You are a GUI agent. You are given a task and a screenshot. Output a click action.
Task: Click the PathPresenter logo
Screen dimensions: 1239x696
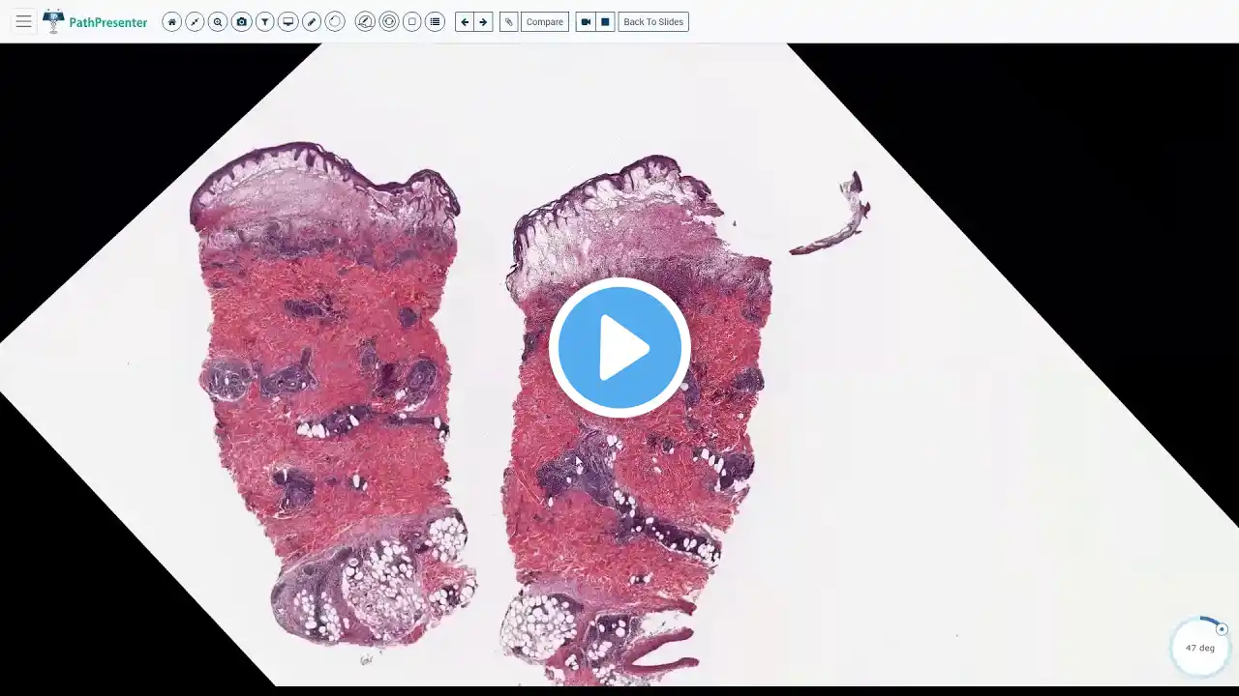click(95, 21)
